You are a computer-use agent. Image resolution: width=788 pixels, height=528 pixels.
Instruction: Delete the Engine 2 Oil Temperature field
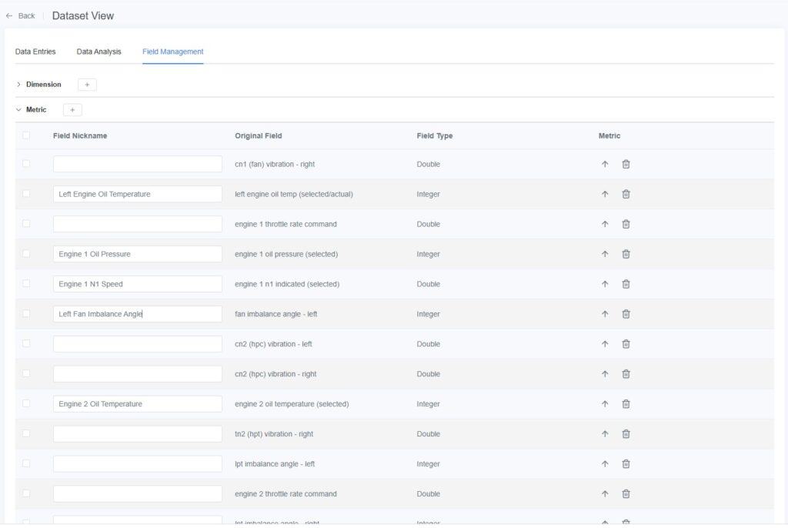pyautogui.click(x=626, y=404)
